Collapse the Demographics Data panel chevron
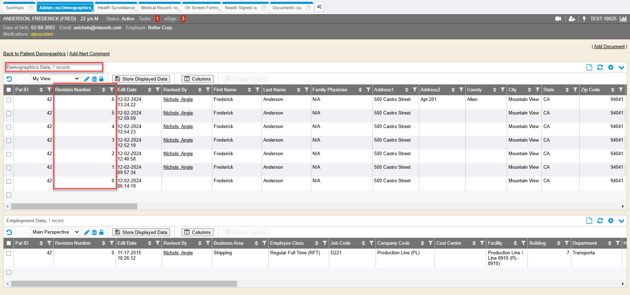Viewport: 630px width, 295px height. (x=621, y=67)
